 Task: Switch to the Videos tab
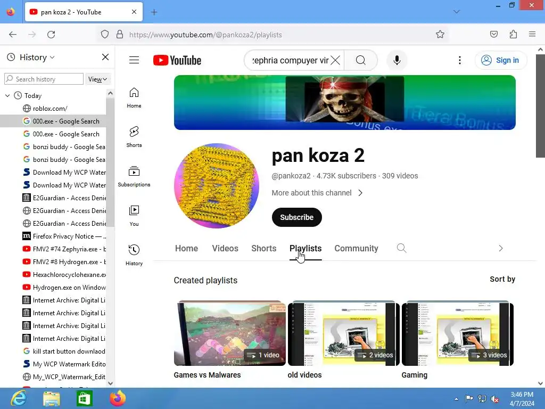pos(225,248)
